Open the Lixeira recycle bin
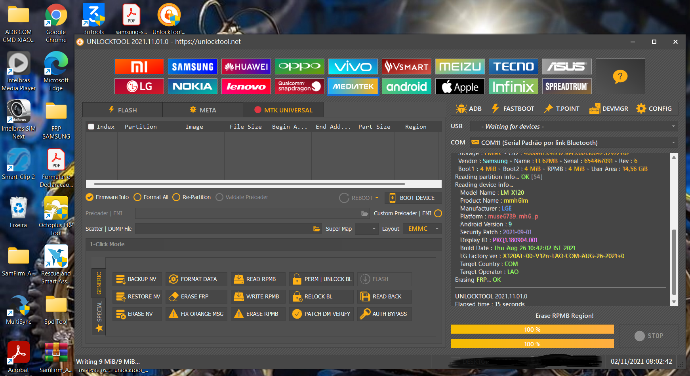This screenshot has width=690, height=376. (18, 213)
